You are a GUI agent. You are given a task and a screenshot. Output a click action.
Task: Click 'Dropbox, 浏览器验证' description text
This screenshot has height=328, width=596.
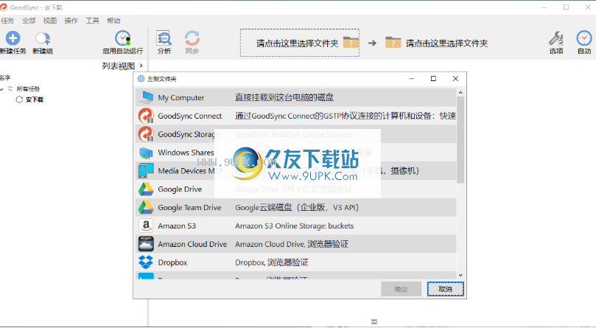(272, 262)
